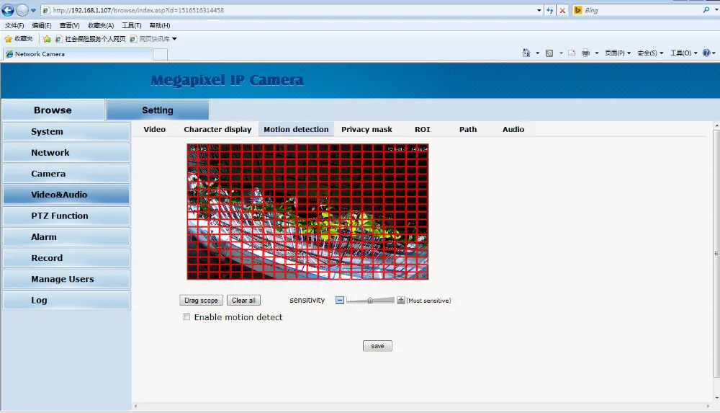Click the Read mail icon
The image size is (720, 413).
(x=572, y=53)
